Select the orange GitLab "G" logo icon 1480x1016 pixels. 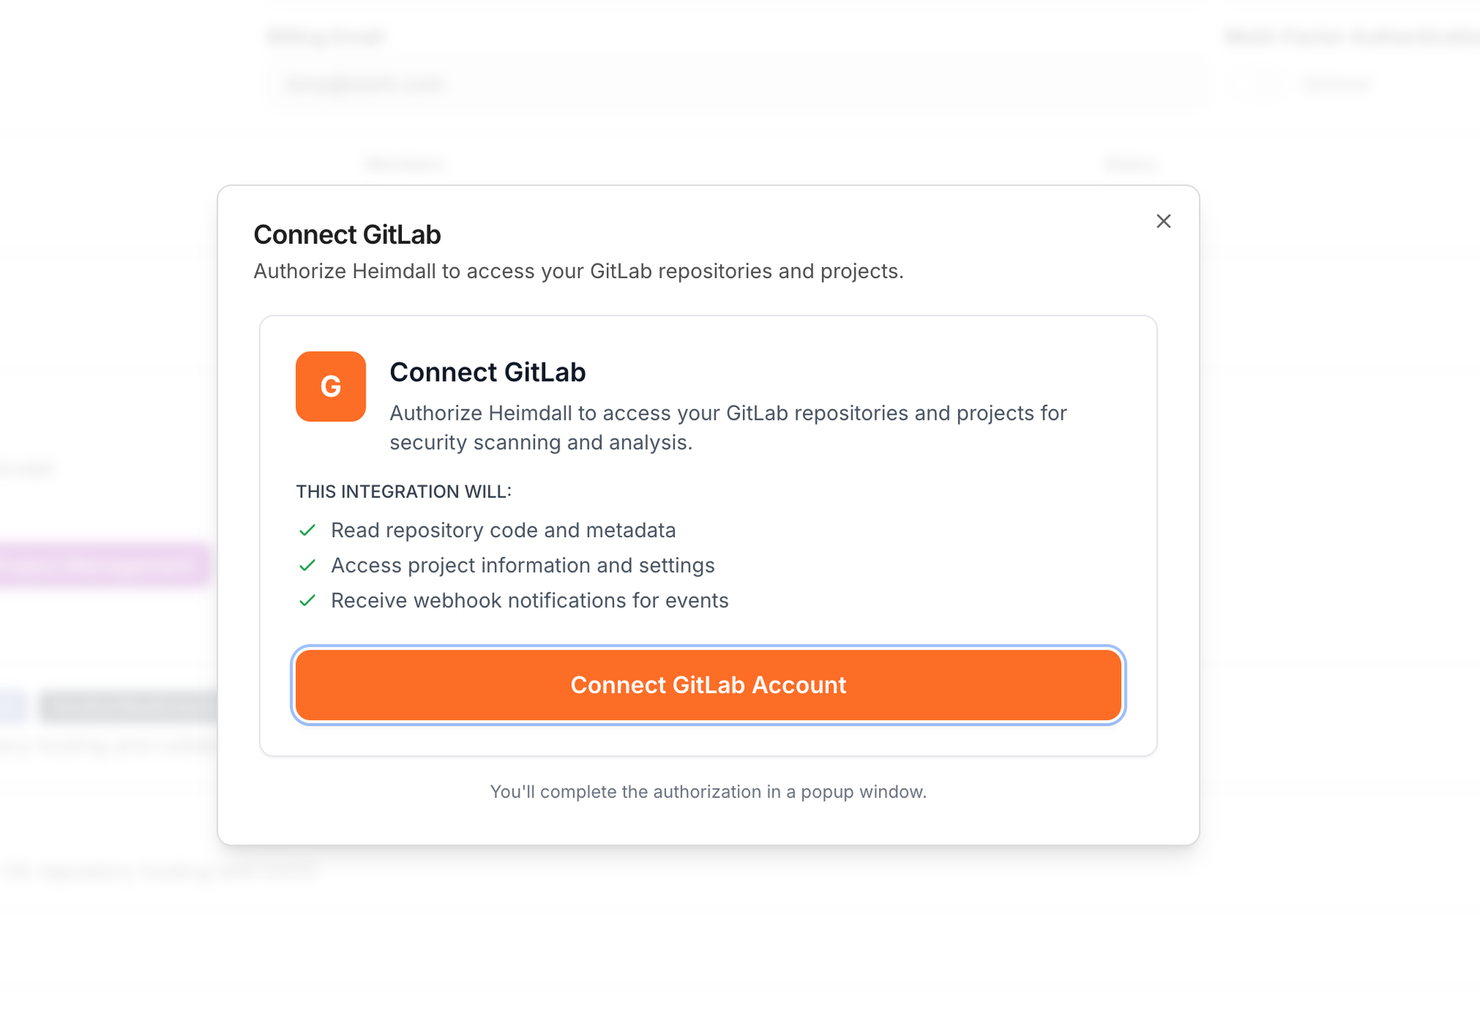click(x=330, y=386)
